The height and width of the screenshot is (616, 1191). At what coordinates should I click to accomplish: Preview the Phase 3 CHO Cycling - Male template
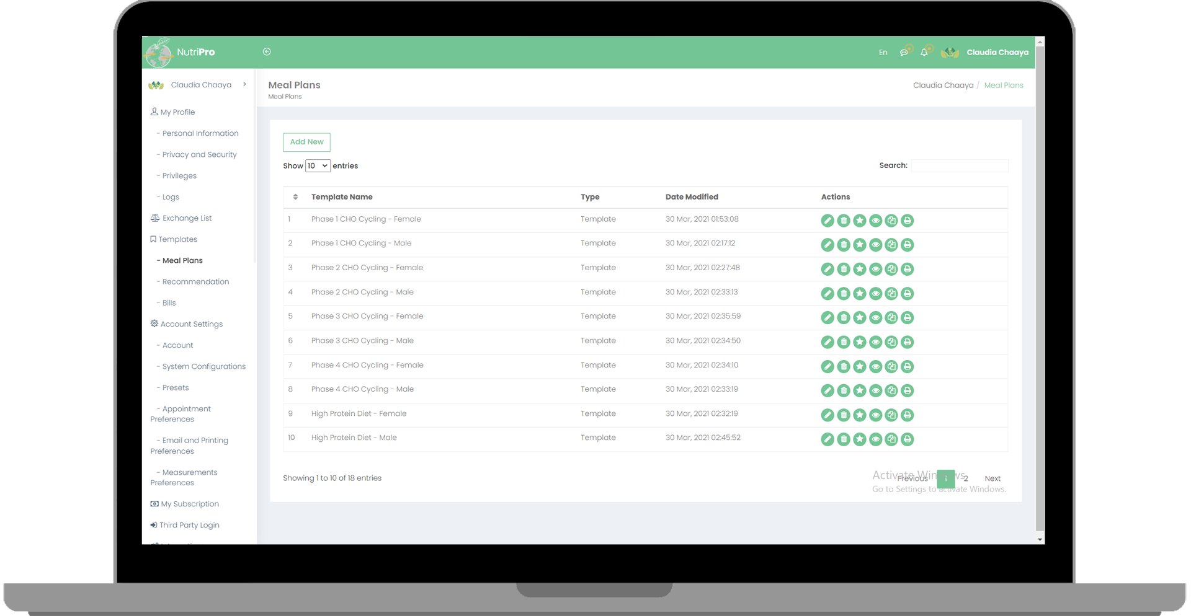[875, 342]
